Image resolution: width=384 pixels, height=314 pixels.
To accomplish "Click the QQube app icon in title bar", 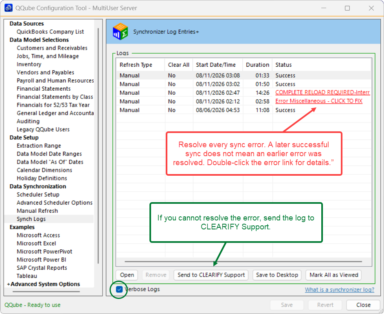I will pyautogui.click(x=9, y=8).
